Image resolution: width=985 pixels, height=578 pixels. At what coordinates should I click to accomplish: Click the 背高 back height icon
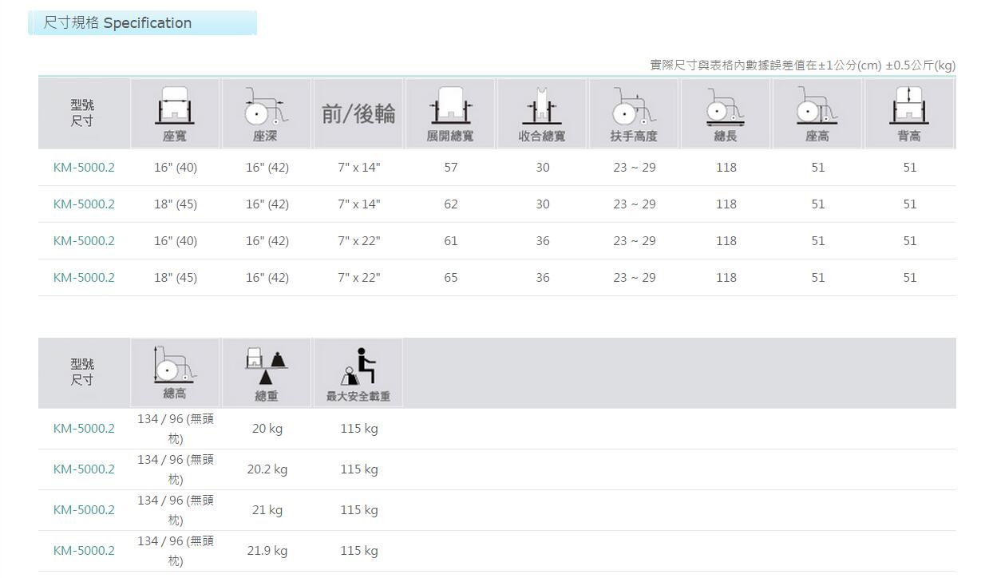pos(909,108)
